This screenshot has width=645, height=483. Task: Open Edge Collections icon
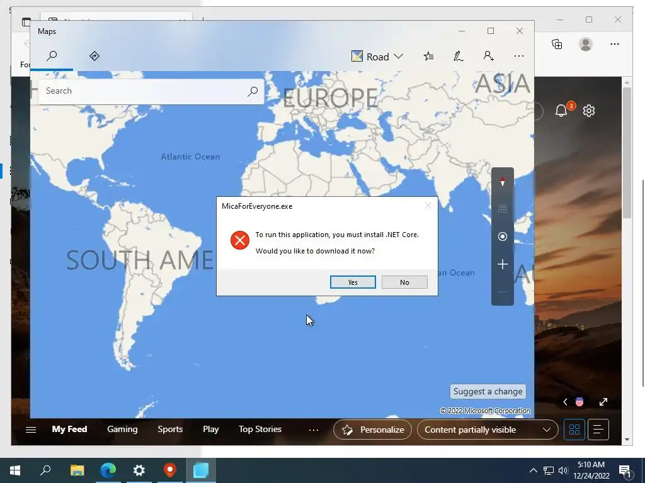[x=557, y=44]
